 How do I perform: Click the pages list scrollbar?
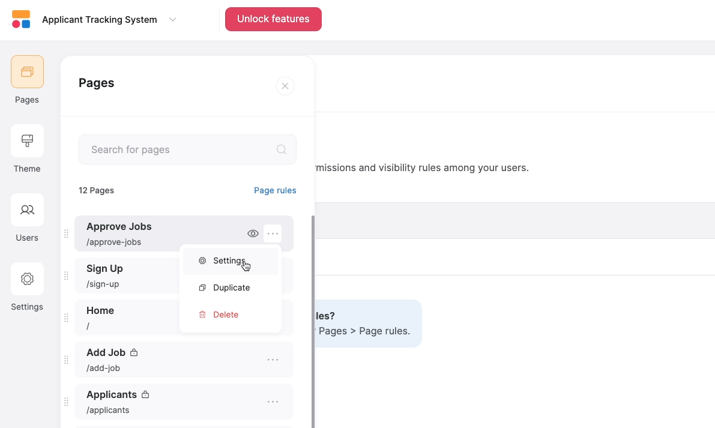point(313,321)
